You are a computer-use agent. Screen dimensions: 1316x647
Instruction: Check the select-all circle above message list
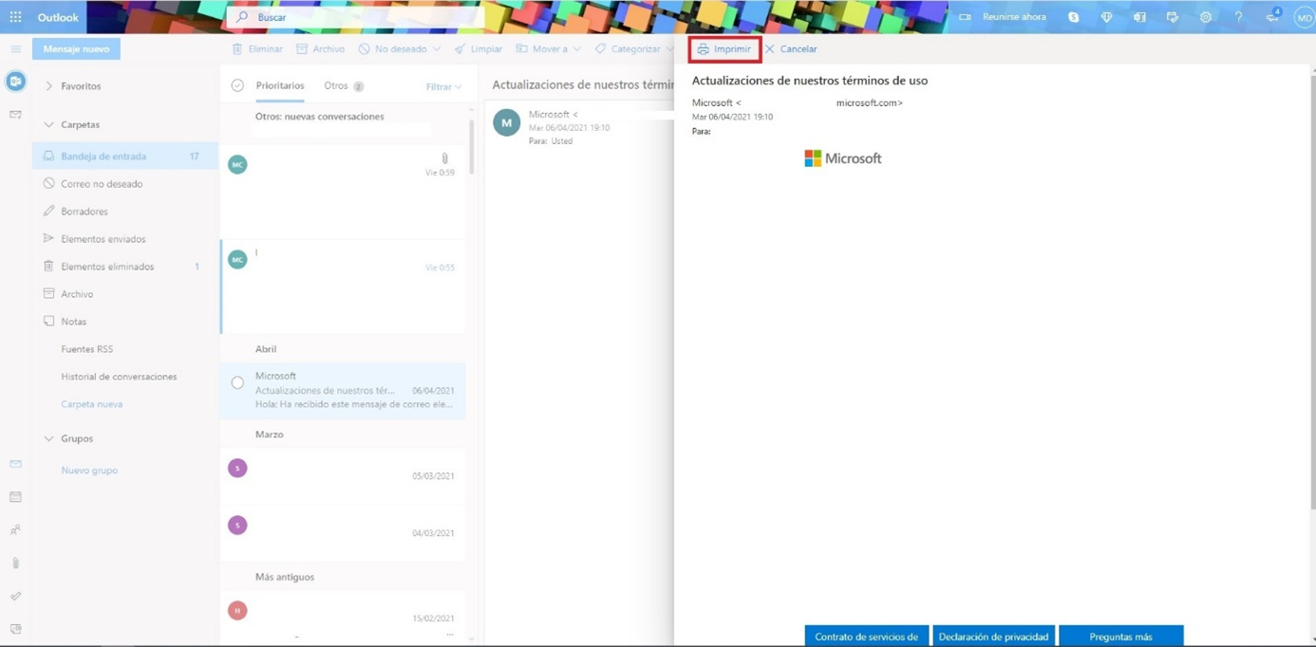pos(237,86)
